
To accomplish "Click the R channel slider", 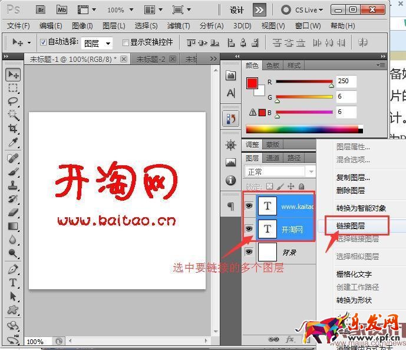I will [305, 81].
